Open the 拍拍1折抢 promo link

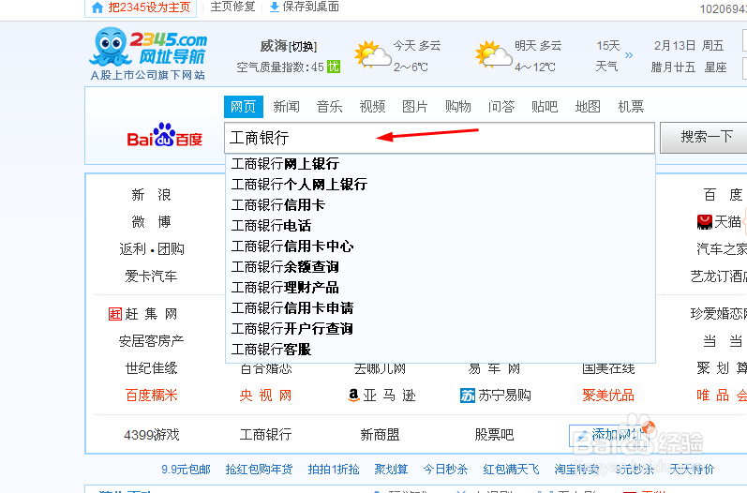334,470
